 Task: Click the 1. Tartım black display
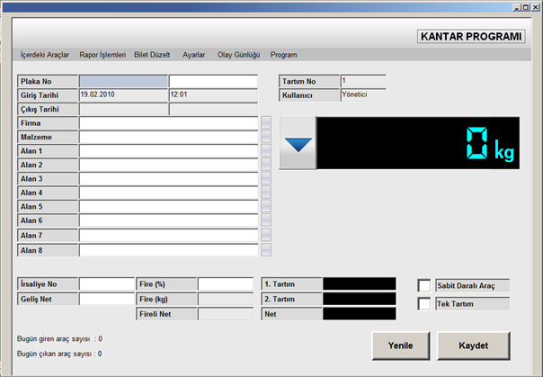360,283
